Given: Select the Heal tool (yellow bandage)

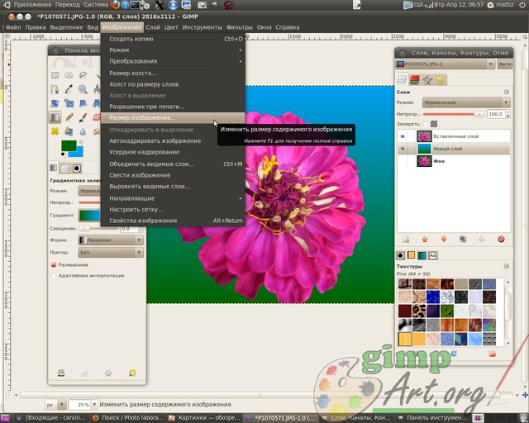Looking at the screenshot, I should coord(55,131).
